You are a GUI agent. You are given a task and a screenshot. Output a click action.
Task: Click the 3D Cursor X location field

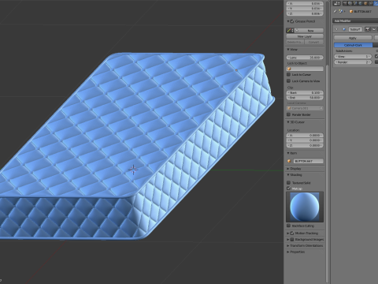(x=305, y=135)
